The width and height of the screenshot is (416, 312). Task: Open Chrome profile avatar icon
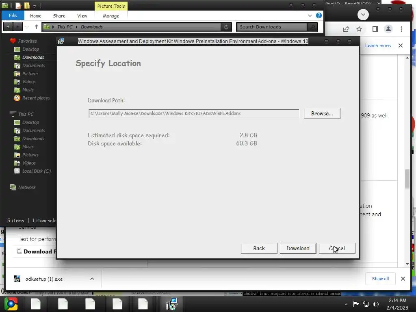point(388,29)
